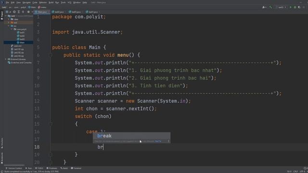
Task: Open the Run tool window at bottom
Action: tap(28, 168)
